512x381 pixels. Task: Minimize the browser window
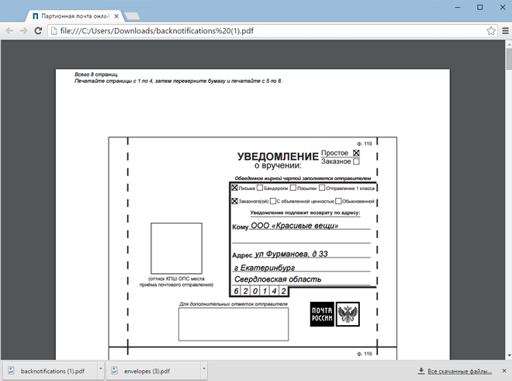point(458,7)
